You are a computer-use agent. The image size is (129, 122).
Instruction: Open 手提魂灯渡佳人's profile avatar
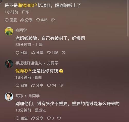click(9, 64)
